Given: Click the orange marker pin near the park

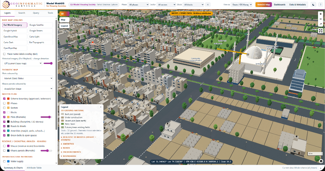Looking at the screenshot, I should (221, 29).
